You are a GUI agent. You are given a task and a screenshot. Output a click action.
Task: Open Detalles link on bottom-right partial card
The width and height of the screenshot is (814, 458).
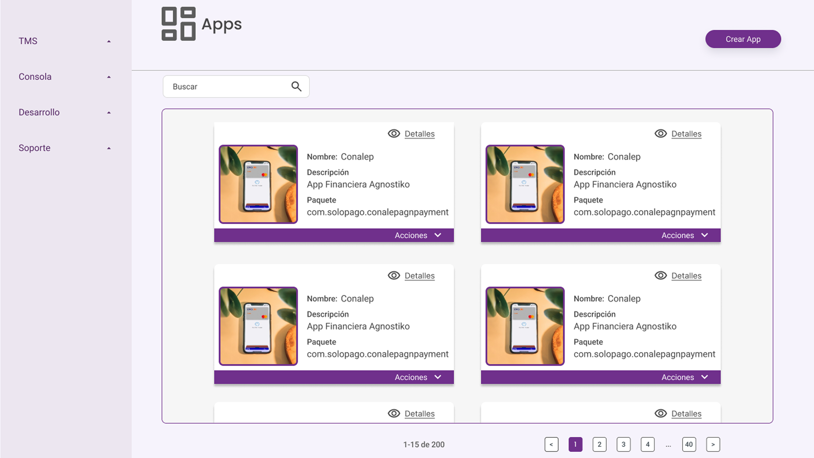tap(686, 414)
